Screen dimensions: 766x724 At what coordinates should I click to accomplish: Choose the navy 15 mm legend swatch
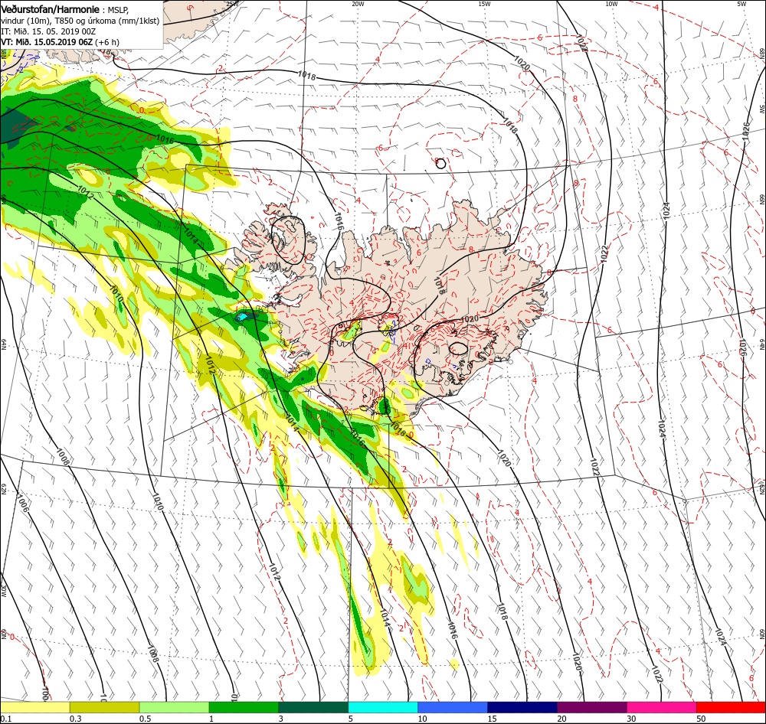[522, 707]
